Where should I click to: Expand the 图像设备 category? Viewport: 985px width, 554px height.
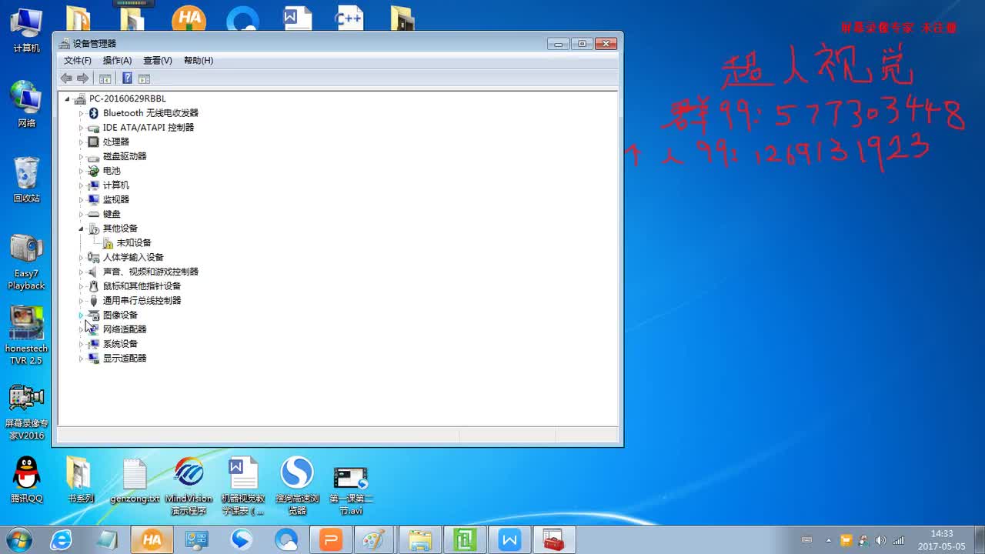(81, 315)
